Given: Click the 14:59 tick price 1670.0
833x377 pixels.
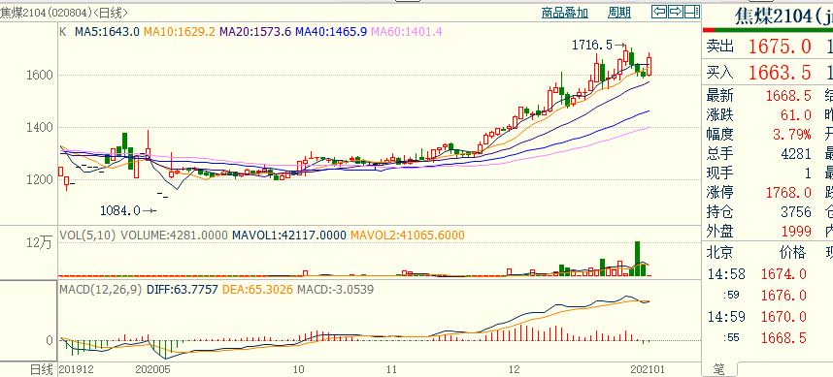Looking at the screenshot, I should pos(784,317).
